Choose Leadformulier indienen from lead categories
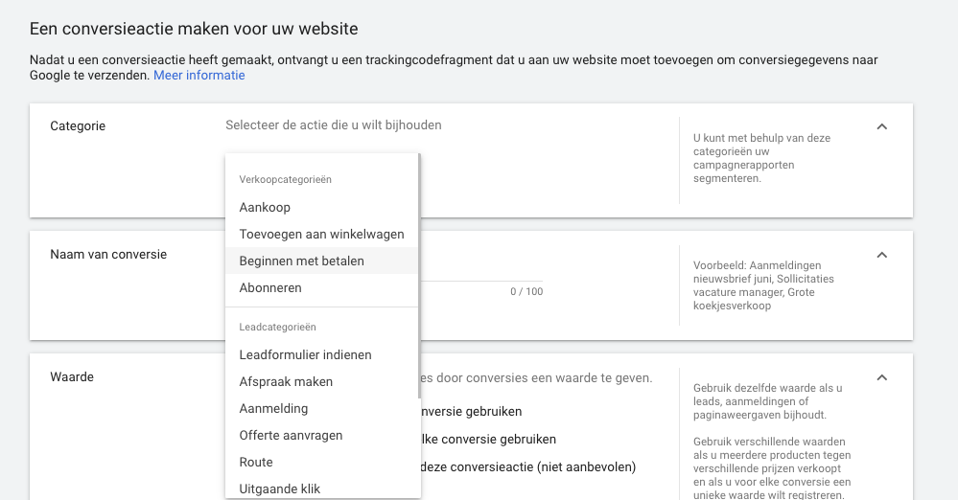Screen dimensions: 958x500 tap(305, 354)
